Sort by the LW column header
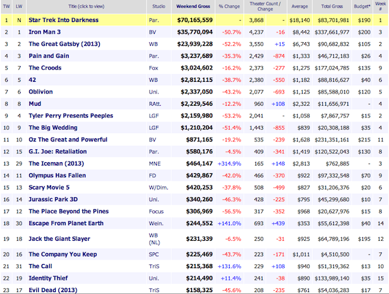The height and width of the screenshot is (294, 389). [x=19, y=6]
